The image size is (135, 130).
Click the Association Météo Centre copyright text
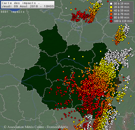[x=36, y=127]
